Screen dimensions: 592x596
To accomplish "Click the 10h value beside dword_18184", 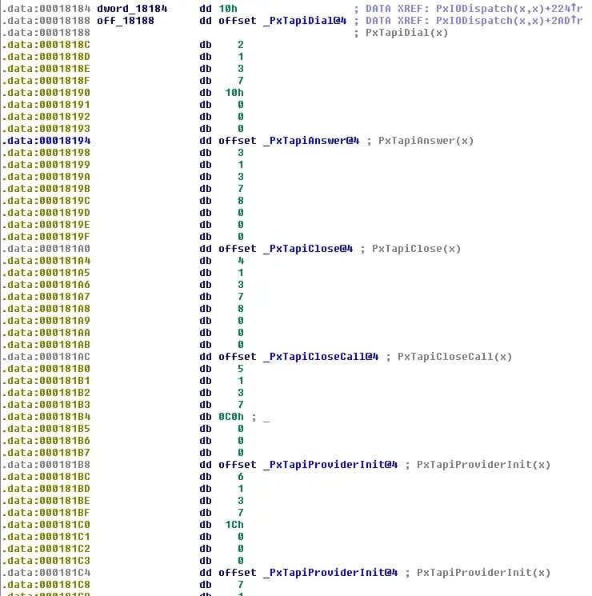I will point(228,8).
